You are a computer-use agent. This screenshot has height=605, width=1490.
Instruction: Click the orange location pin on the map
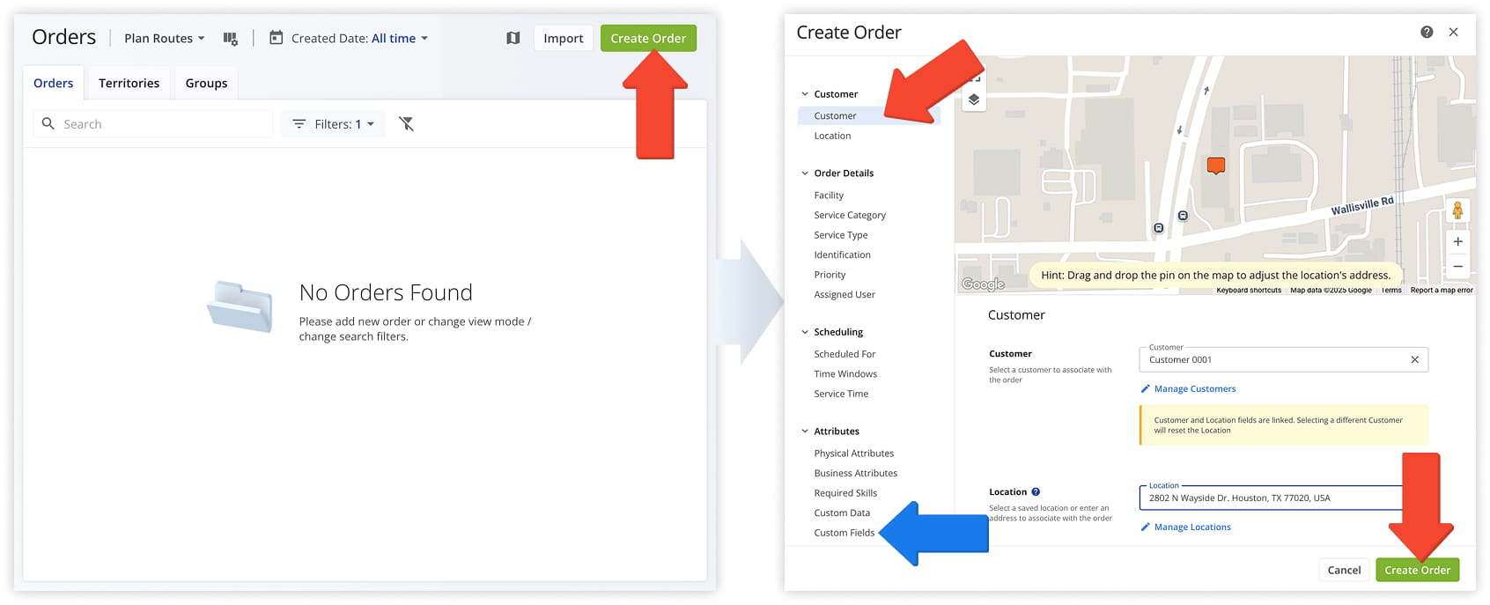pyautogui.click(x=1216, y=166)
